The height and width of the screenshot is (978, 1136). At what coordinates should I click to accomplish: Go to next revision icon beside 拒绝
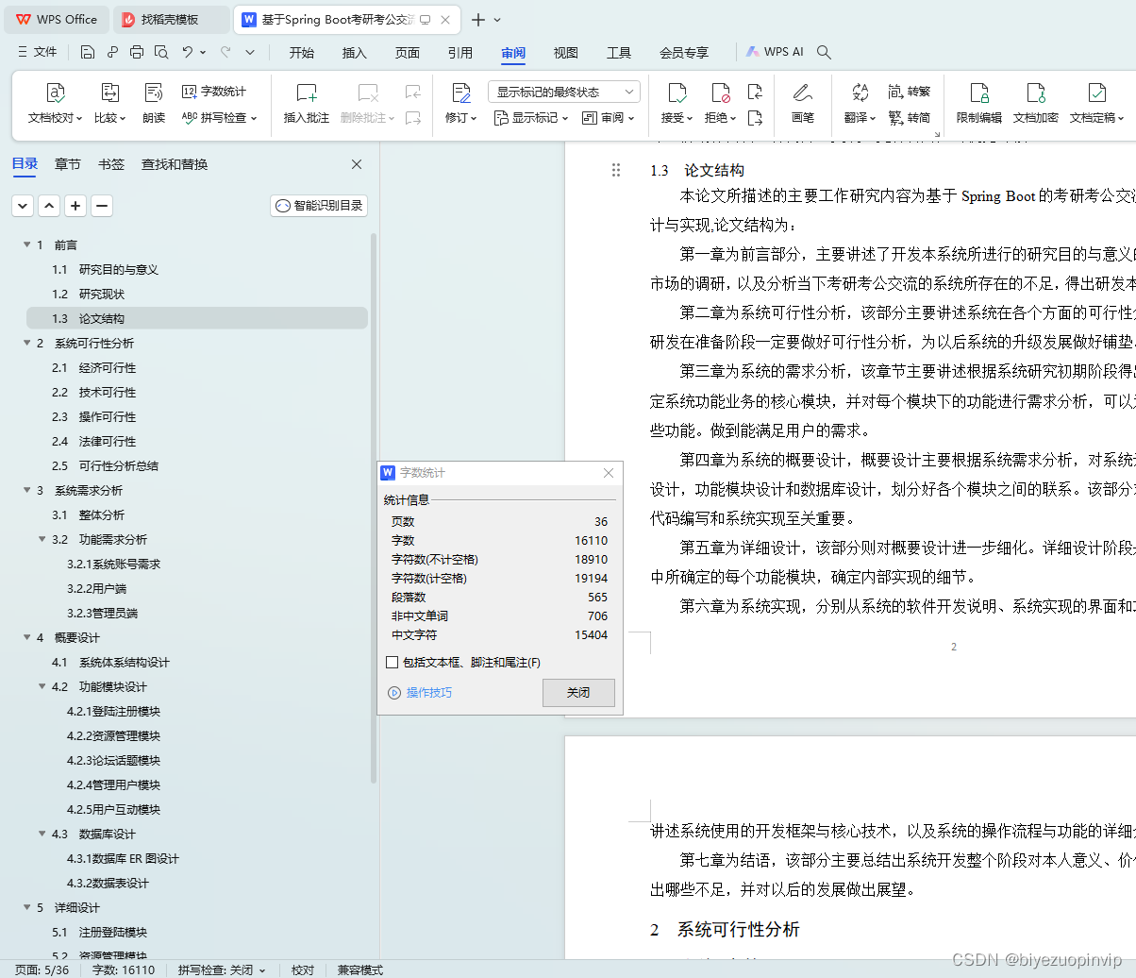[755, 118]
